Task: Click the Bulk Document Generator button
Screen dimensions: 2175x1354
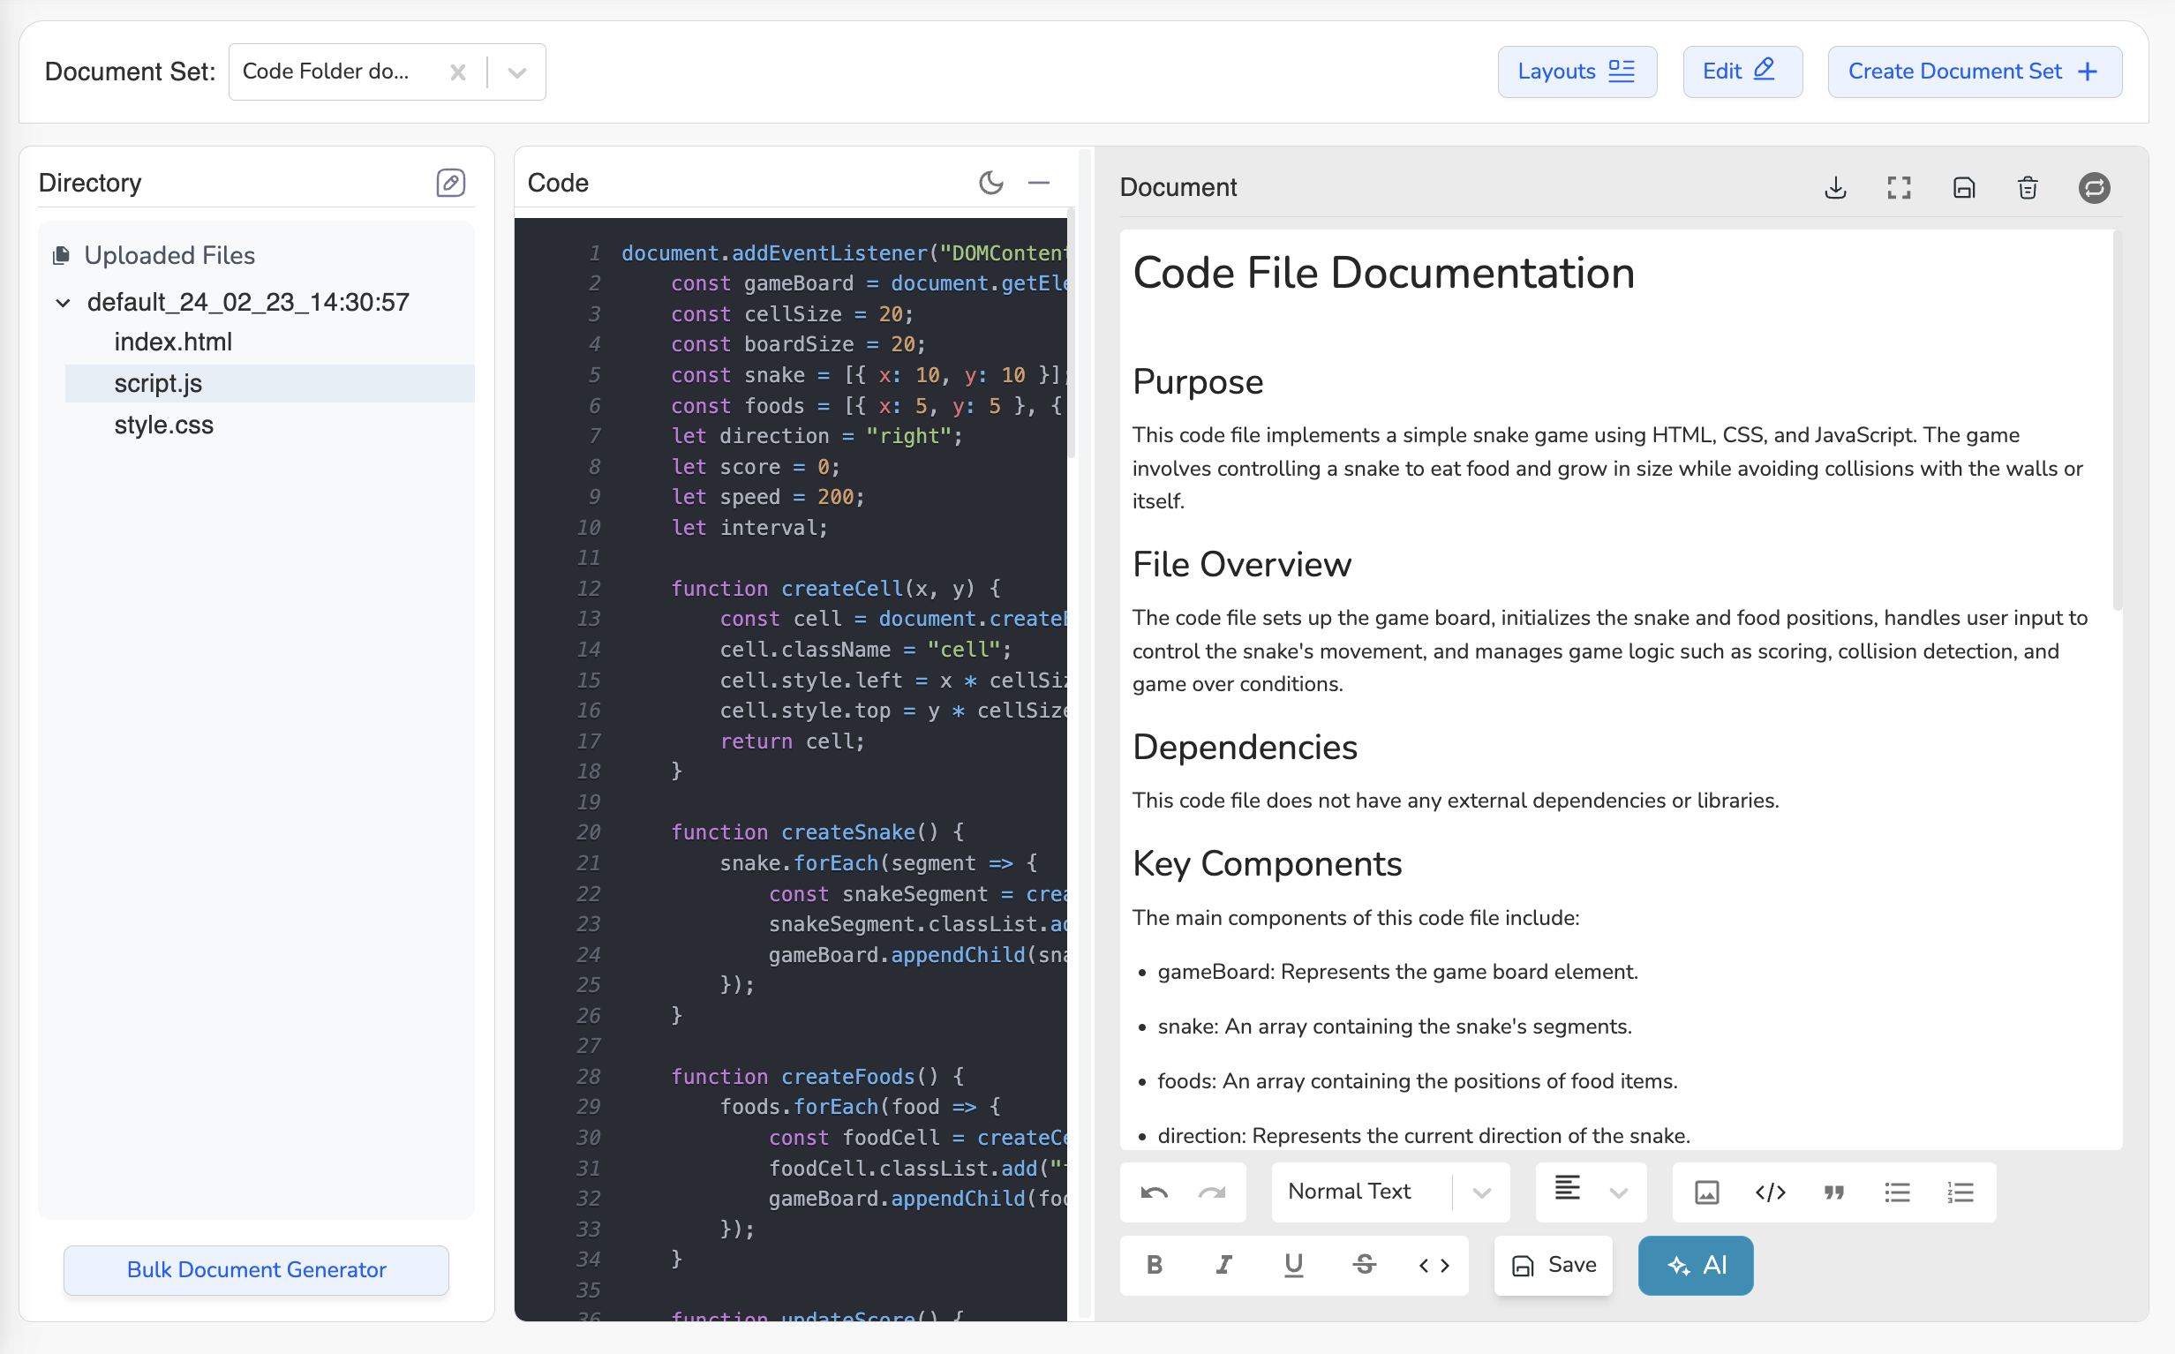Action: (256, 1270)
